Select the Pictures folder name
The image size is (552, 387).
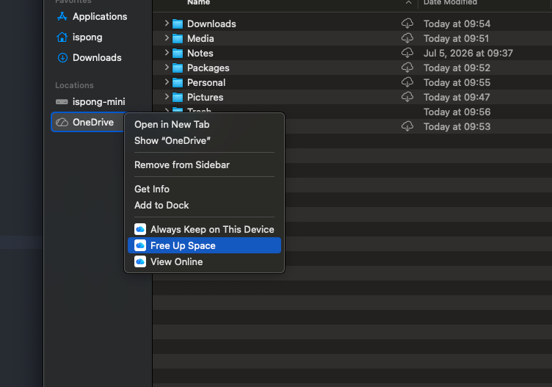(x=205, y=97)
